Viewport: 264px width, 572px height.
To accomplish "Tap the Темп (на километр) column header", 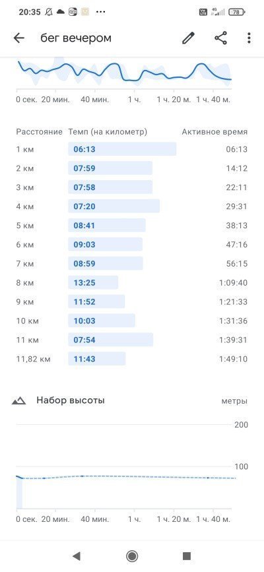I will [x=108, y=132].
